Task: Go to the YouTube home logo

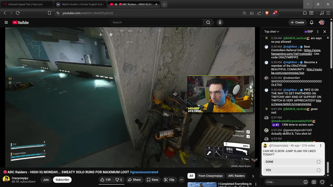Action: pos(21,23)
